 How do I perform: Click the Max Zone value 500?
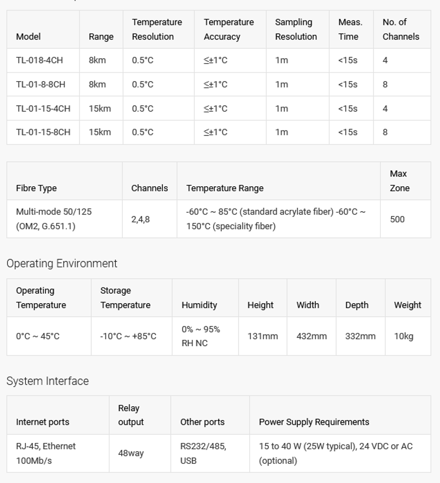coord(397,219)
